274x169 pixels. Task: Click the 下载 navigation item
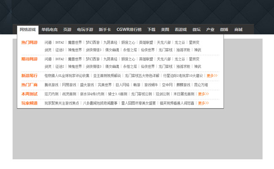tap(151, 30)
